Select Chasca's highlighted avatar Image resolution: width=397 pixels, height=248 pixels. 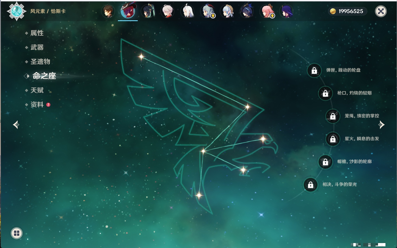(x=128, y=11)
